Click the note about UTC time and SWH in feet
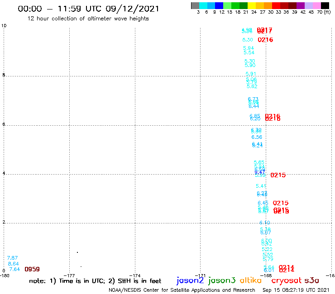 point(95,281)
